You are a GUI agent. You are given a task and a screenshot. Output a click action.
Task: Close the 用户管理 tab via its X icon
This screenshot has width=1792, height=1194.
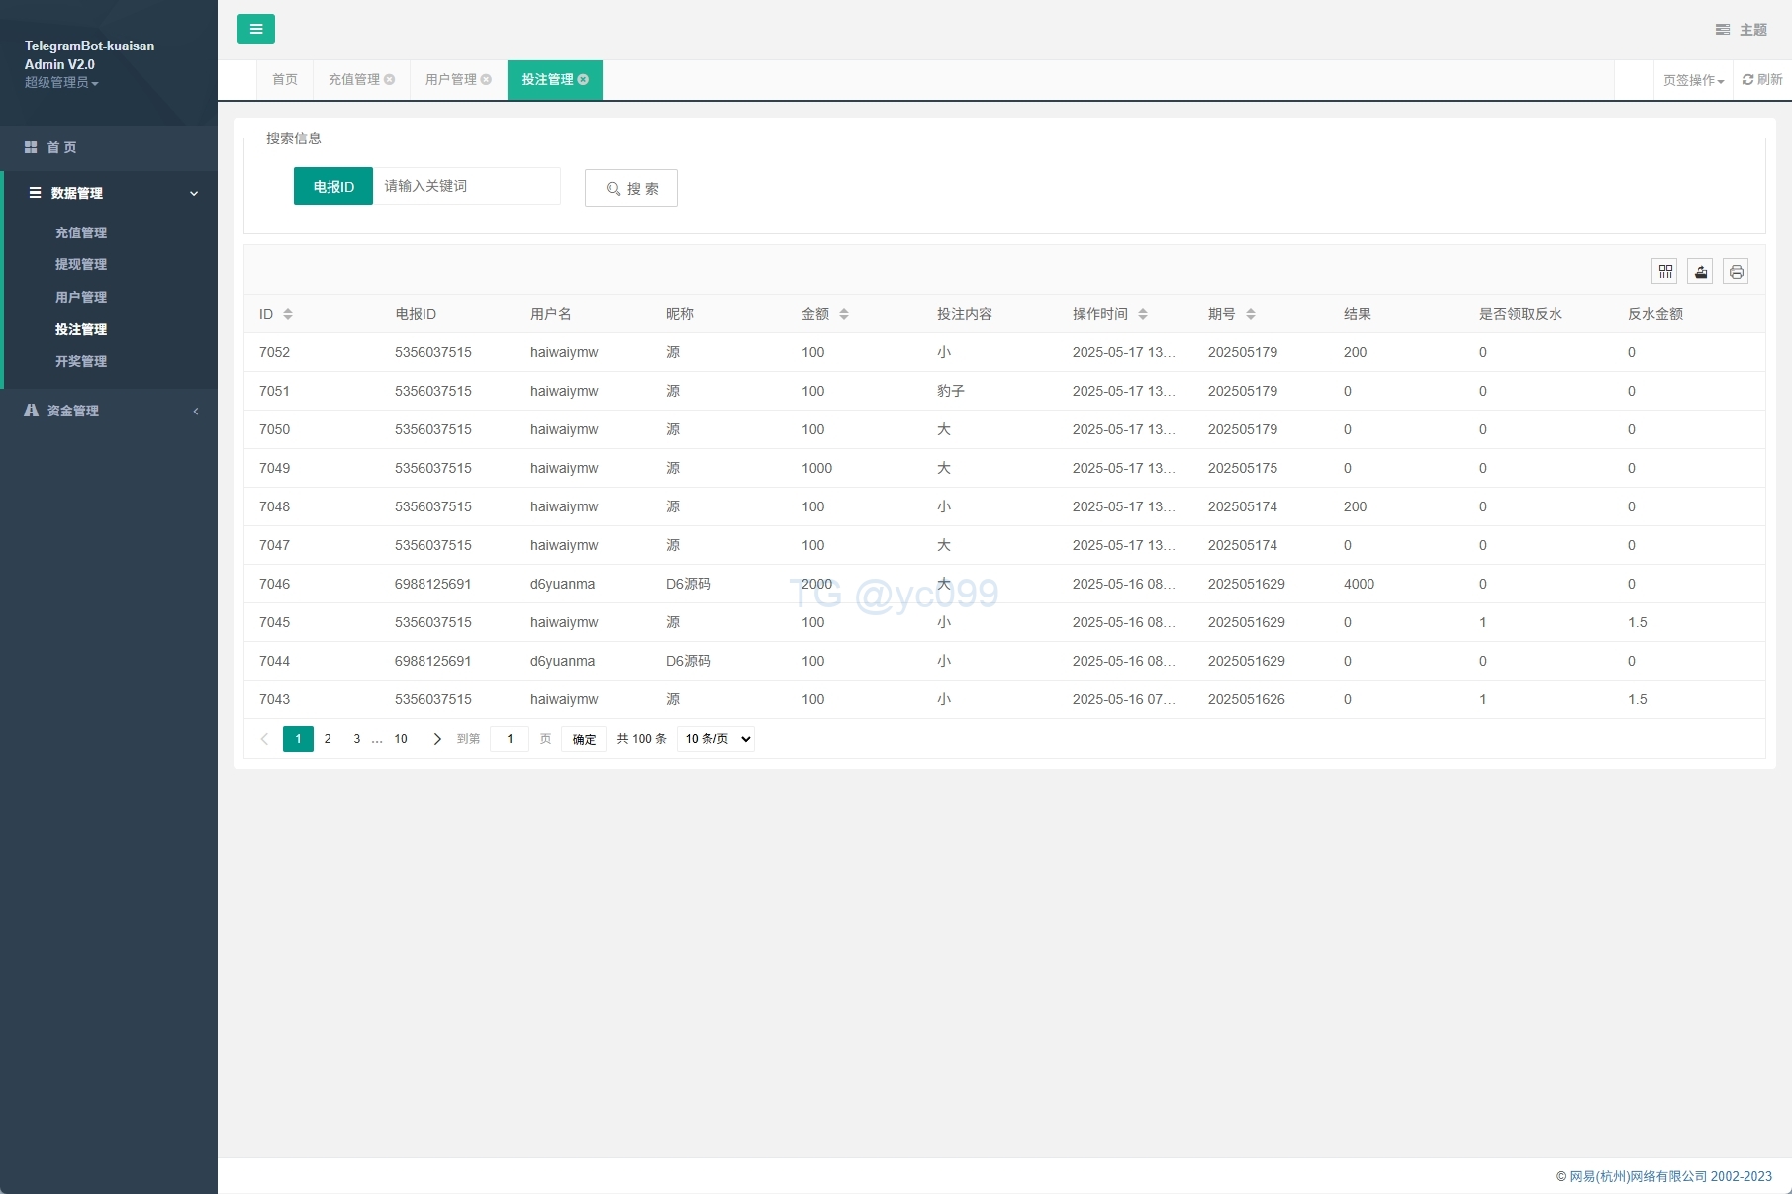click(x=487, y=80)
